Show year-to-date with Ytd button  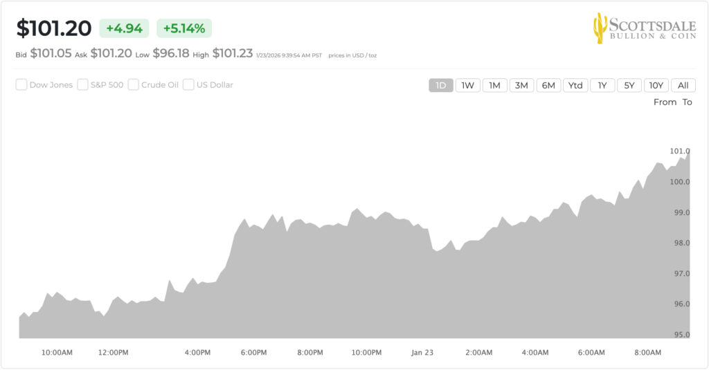tap(575, 85)
